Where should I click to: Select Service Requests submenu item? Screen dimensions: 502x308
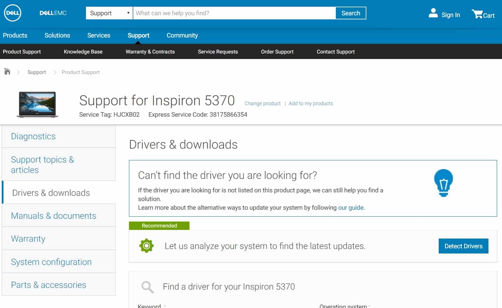pos(218,52)
